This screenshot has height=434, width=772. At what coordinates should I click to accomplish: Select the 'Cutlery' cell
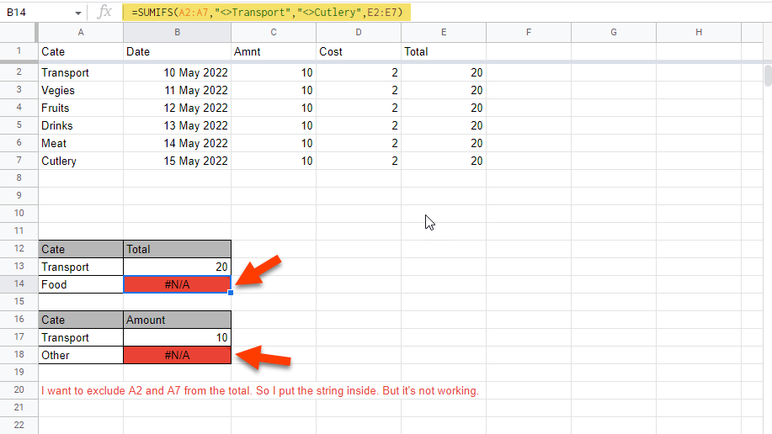(81, 161)
